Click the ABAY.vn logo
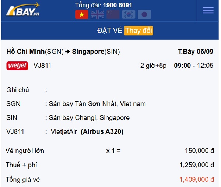Image resolution: width=221 pixels, height=187 pixels. (23, 10)
